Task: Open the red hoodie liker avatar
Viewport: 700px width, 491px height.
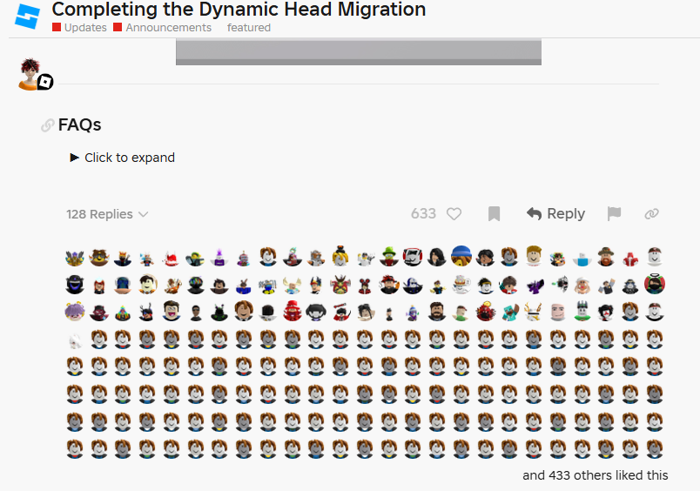Action: click(x=630, y=259)
